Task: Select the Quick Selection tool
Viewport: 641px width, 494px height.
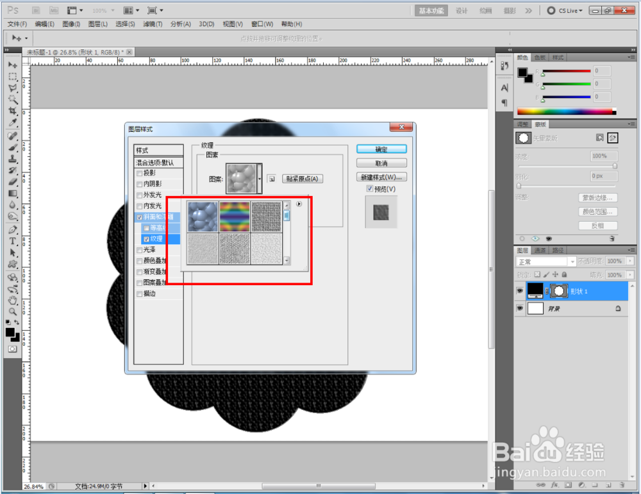Action: coord(13,99)
